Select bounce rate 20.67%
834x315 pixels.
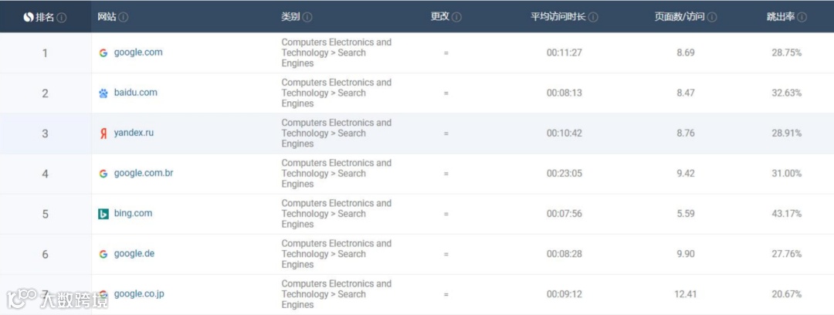pyautogui.click(x=787, y=294)
